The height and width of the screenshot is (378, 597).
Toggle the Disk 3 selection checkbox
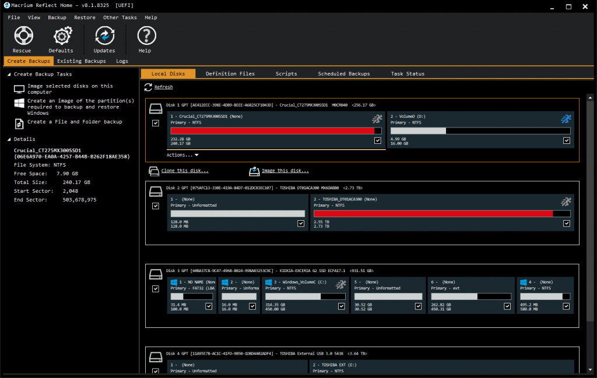point(155,289)
